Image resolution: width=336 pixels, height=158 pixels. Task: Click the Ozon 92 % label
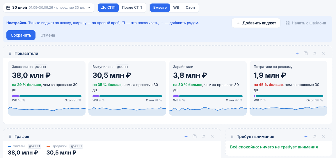(x=234, y=100)
